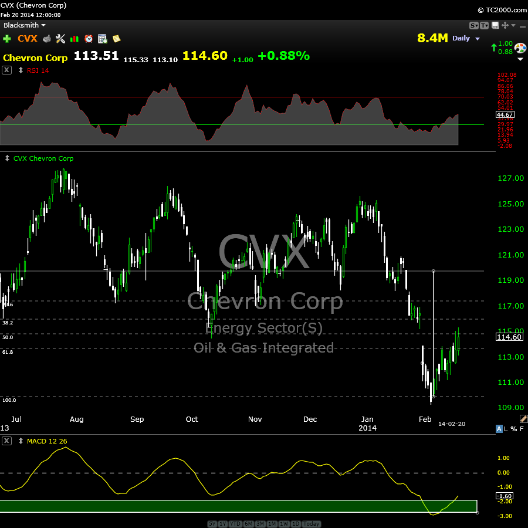Close the RSI 14 indicator pane
The height and width of the screenshot is (528, 528).
[x=6, y=70]
